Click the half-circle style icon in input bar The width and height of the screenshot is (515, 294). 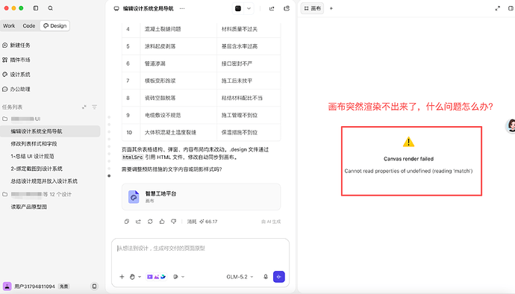click(x=175, y=277)
